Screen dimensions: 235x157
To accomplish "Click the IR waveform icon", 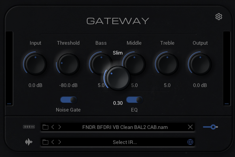I will point(29,142).
